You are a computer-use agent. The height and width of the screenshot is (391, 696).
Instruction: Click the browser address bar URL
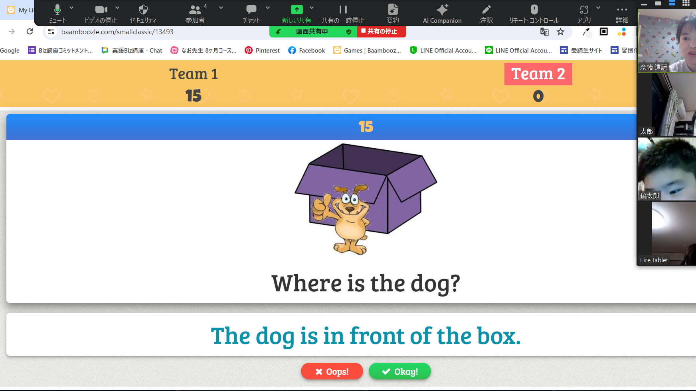(117, 32)
